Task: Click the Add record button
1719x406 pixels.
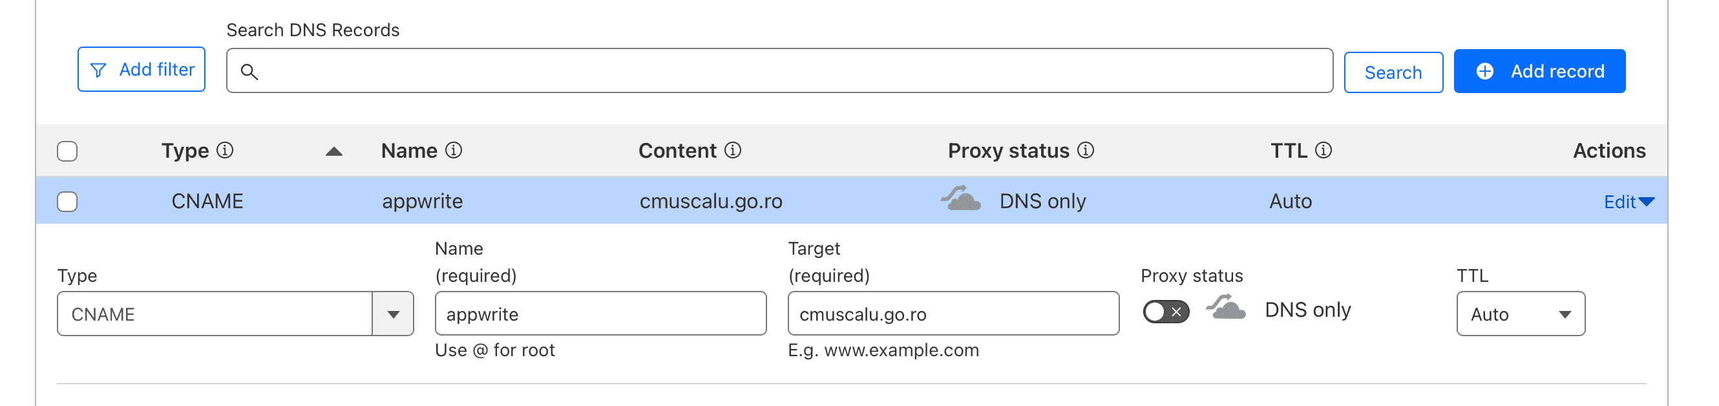Action: pos(1539,72)
